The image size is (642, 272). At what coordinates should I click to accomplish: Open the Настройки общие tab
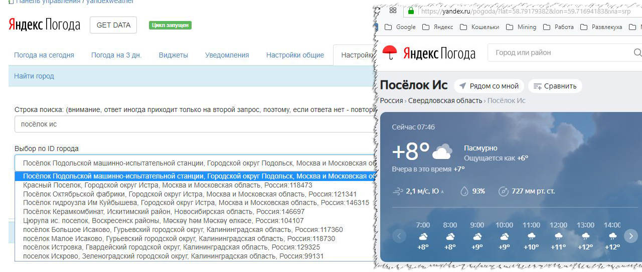[295, 55]
